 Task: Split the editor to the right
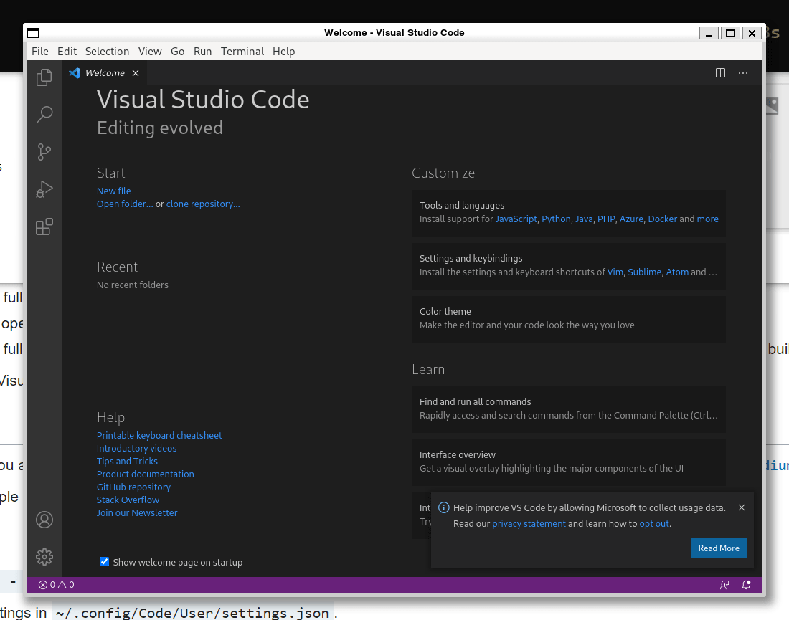[x=720, y=73]
